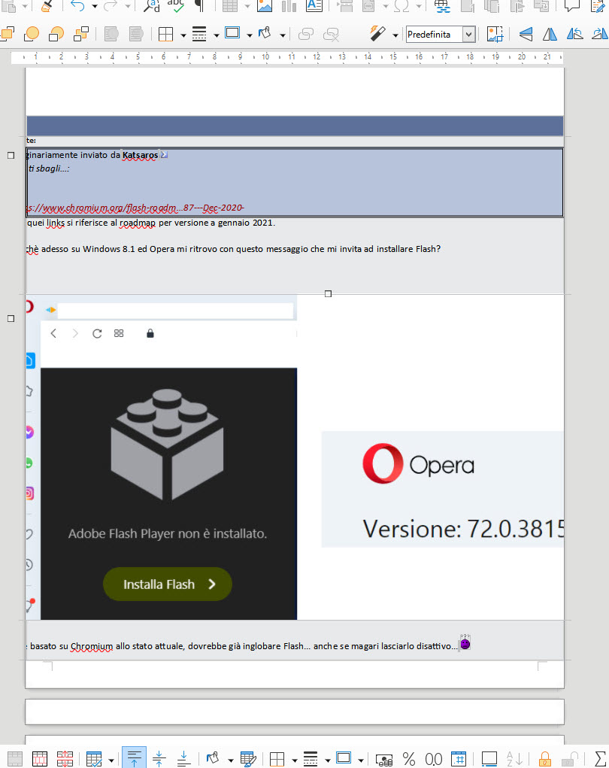The width and height of the screenshot is (609, 768).
Task: Open Find and Replace
Action: point(151,5)
